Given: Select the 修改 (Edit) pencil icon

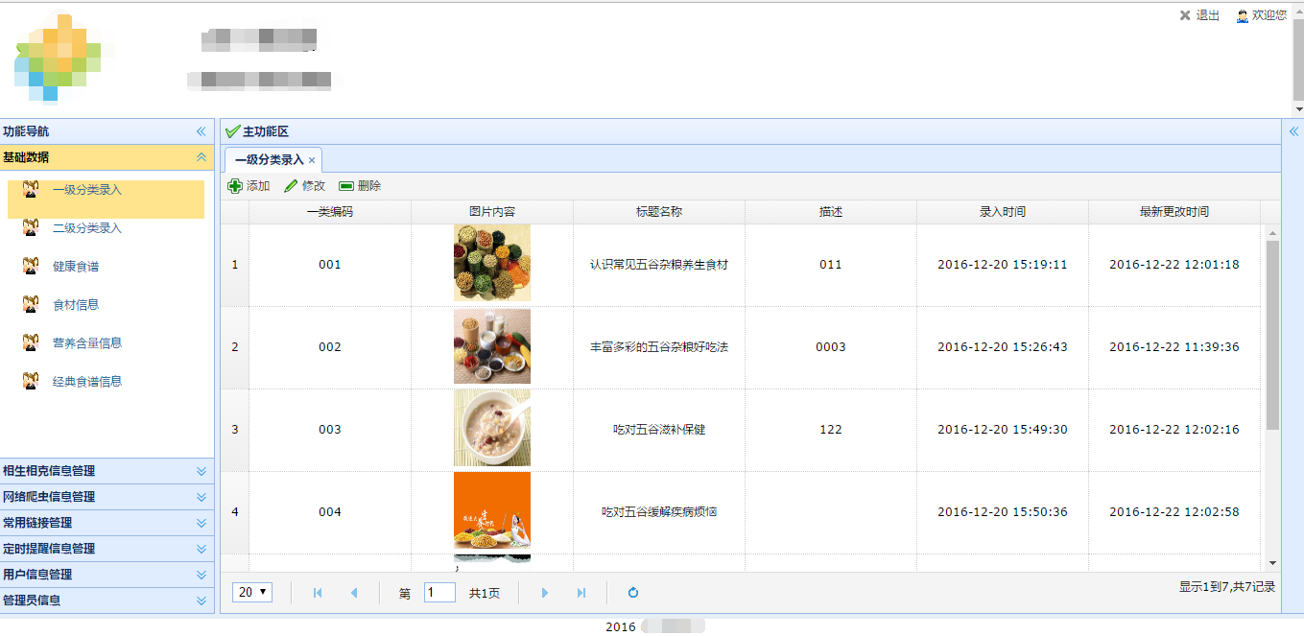Looking at the screenshot, I should (x=291, y=185).
